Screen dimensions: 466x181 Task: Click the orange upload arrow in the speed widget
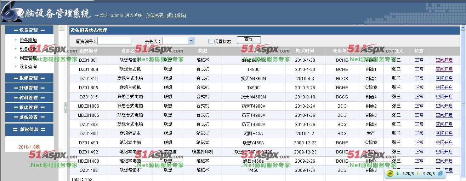[418, 173]
